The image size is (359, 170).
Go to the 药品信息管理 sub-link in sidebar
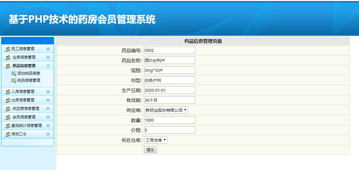coord(29,81)
